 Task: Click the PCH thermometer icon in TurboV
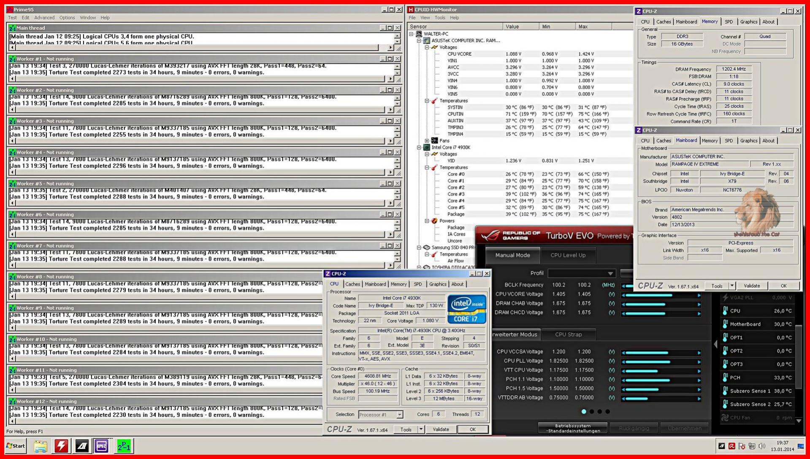[725, 377]
